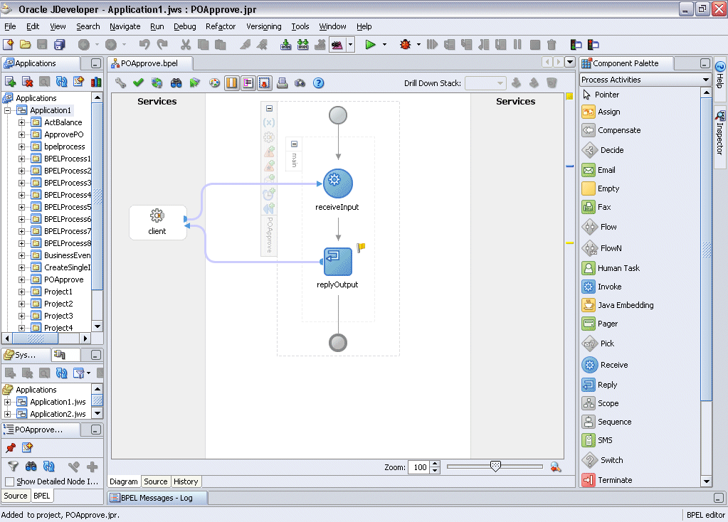Open the Versioning menu
Viewport: 728px width, 522px height.
[264, 26]
